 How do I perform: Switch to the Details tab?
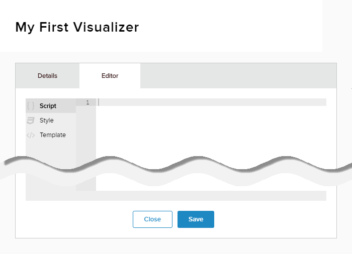(x=47, y=76)
